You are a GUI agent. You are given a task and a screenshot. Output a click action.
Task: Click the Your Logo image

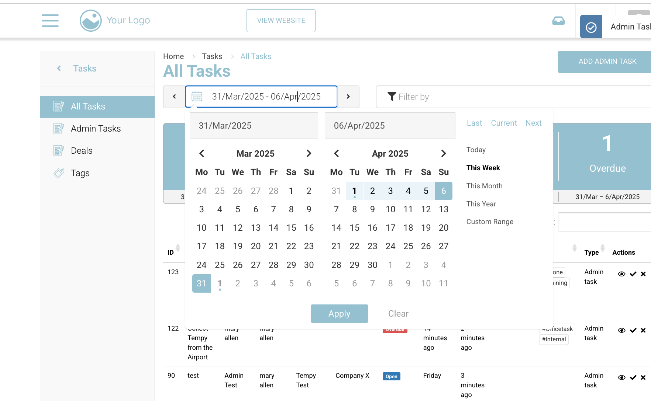[x=91, y=21]
